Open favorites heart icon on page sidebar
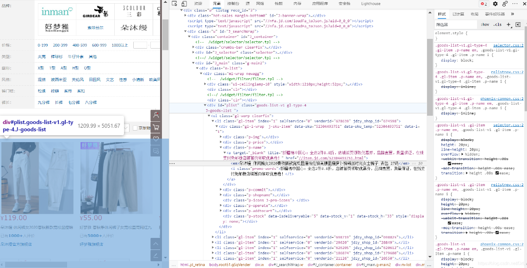Image resolution: width=527 pixels, height=268 pixels. 155,139
